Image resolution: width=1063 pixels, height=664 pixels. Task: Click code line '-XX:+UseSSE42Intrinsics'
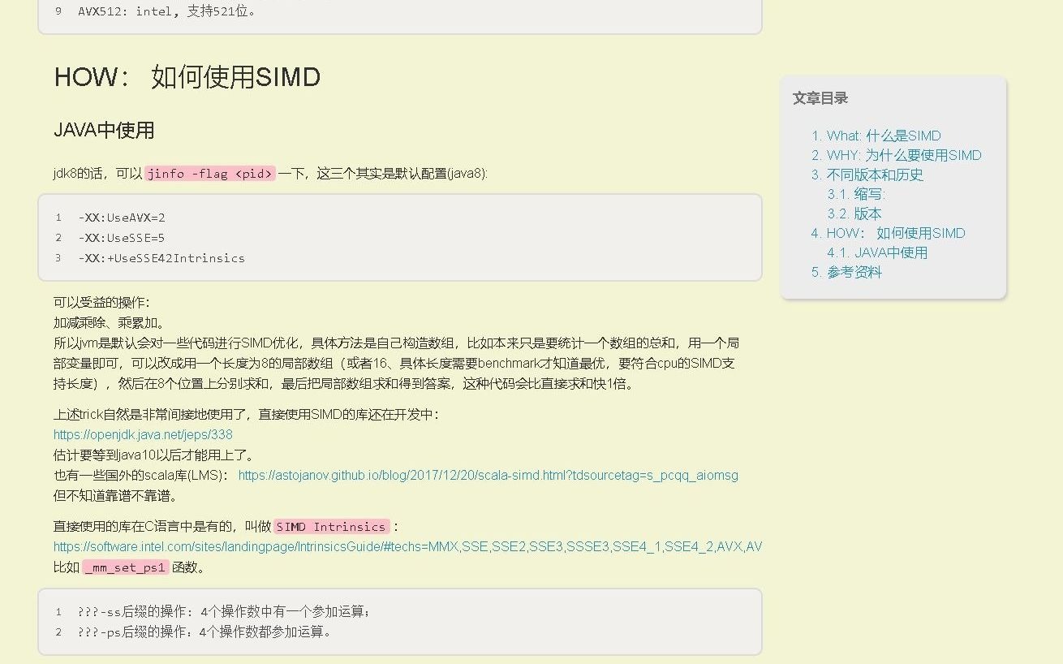pyautogui.click(x=161, y=258)
